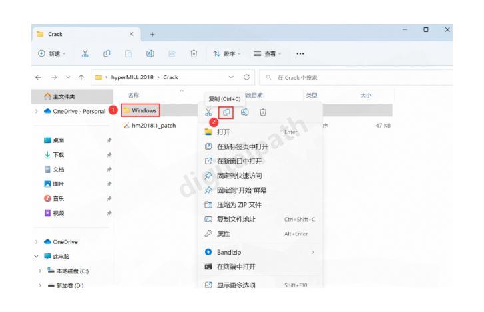Select 固定到"开始"屏幕 in the context menu
The height and width of the screenshot is (312, 484).
(x=260, y=190)
